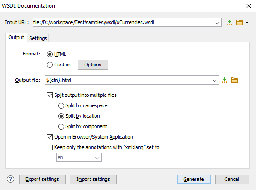This screenshot has width=256, height=190.
Task: Switch to the Output tab
Action: click(x=16, y=38)
